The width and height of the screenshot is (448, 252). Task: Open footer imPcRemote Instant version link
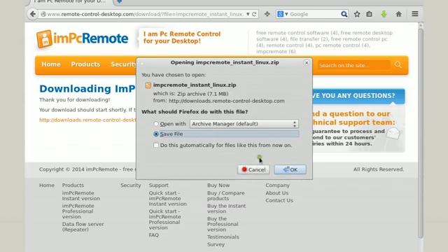click(x=81, y=196)
